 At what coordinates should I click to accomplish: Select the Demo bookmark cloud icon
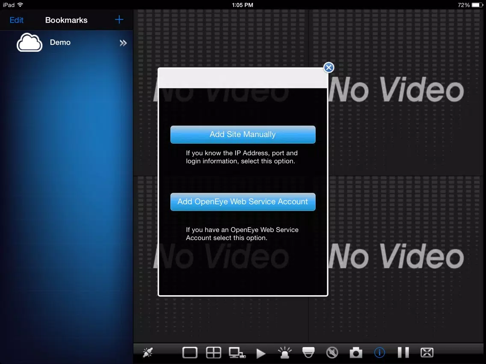coord(30,42)
